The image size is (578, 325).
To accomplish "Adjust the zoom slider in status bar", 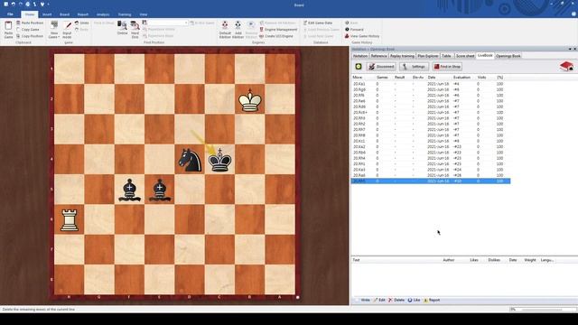I will tap(542, 310).
